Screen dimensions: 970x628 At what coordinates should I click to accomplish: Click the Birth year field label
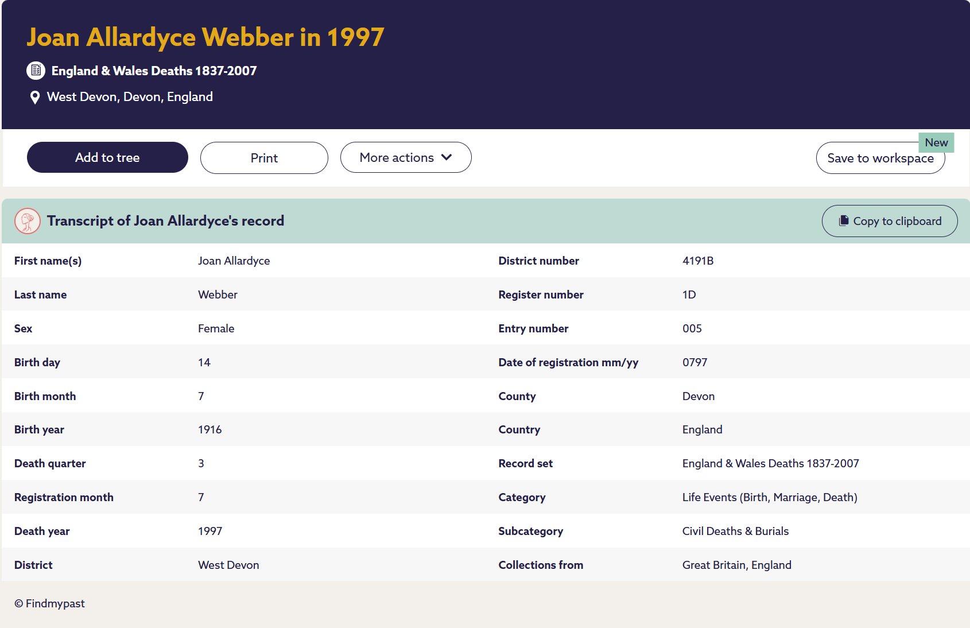(x=39, y=429)
